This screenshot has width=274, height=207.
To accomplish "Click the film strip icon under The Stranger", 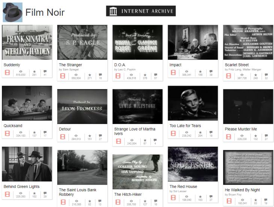I will coord(63,76).
